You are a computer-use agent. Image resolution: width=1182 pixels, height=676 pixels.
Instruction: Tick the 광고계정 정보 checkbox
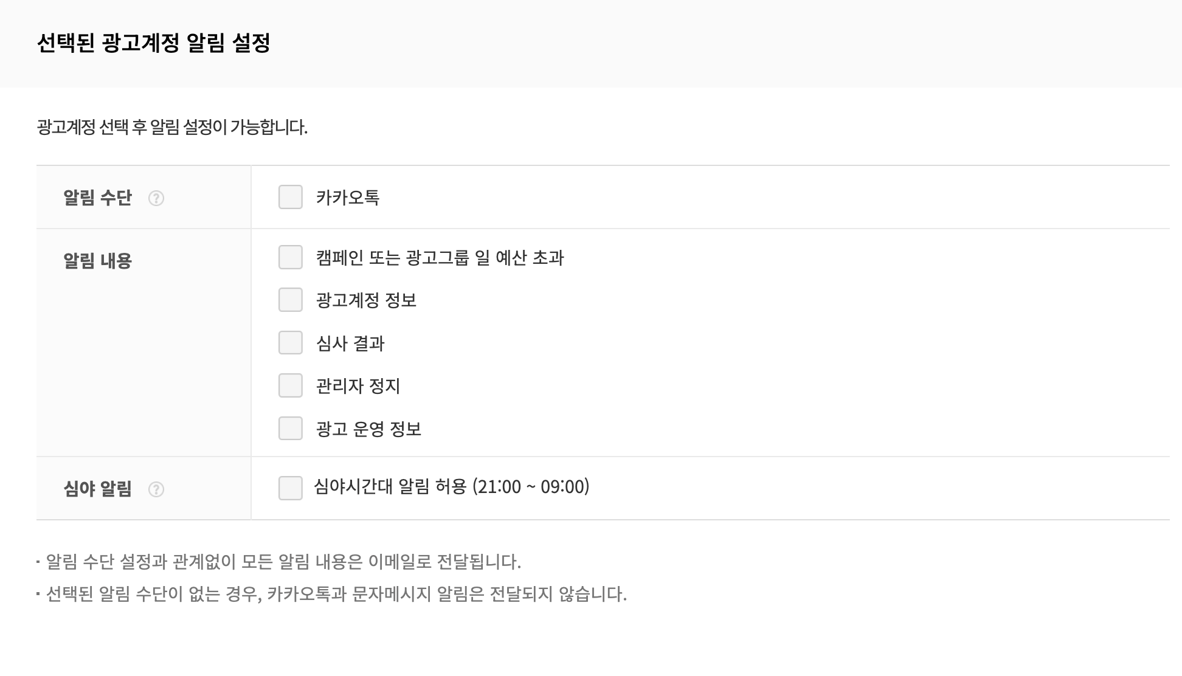pyautogui.click(x=291, y=300)
